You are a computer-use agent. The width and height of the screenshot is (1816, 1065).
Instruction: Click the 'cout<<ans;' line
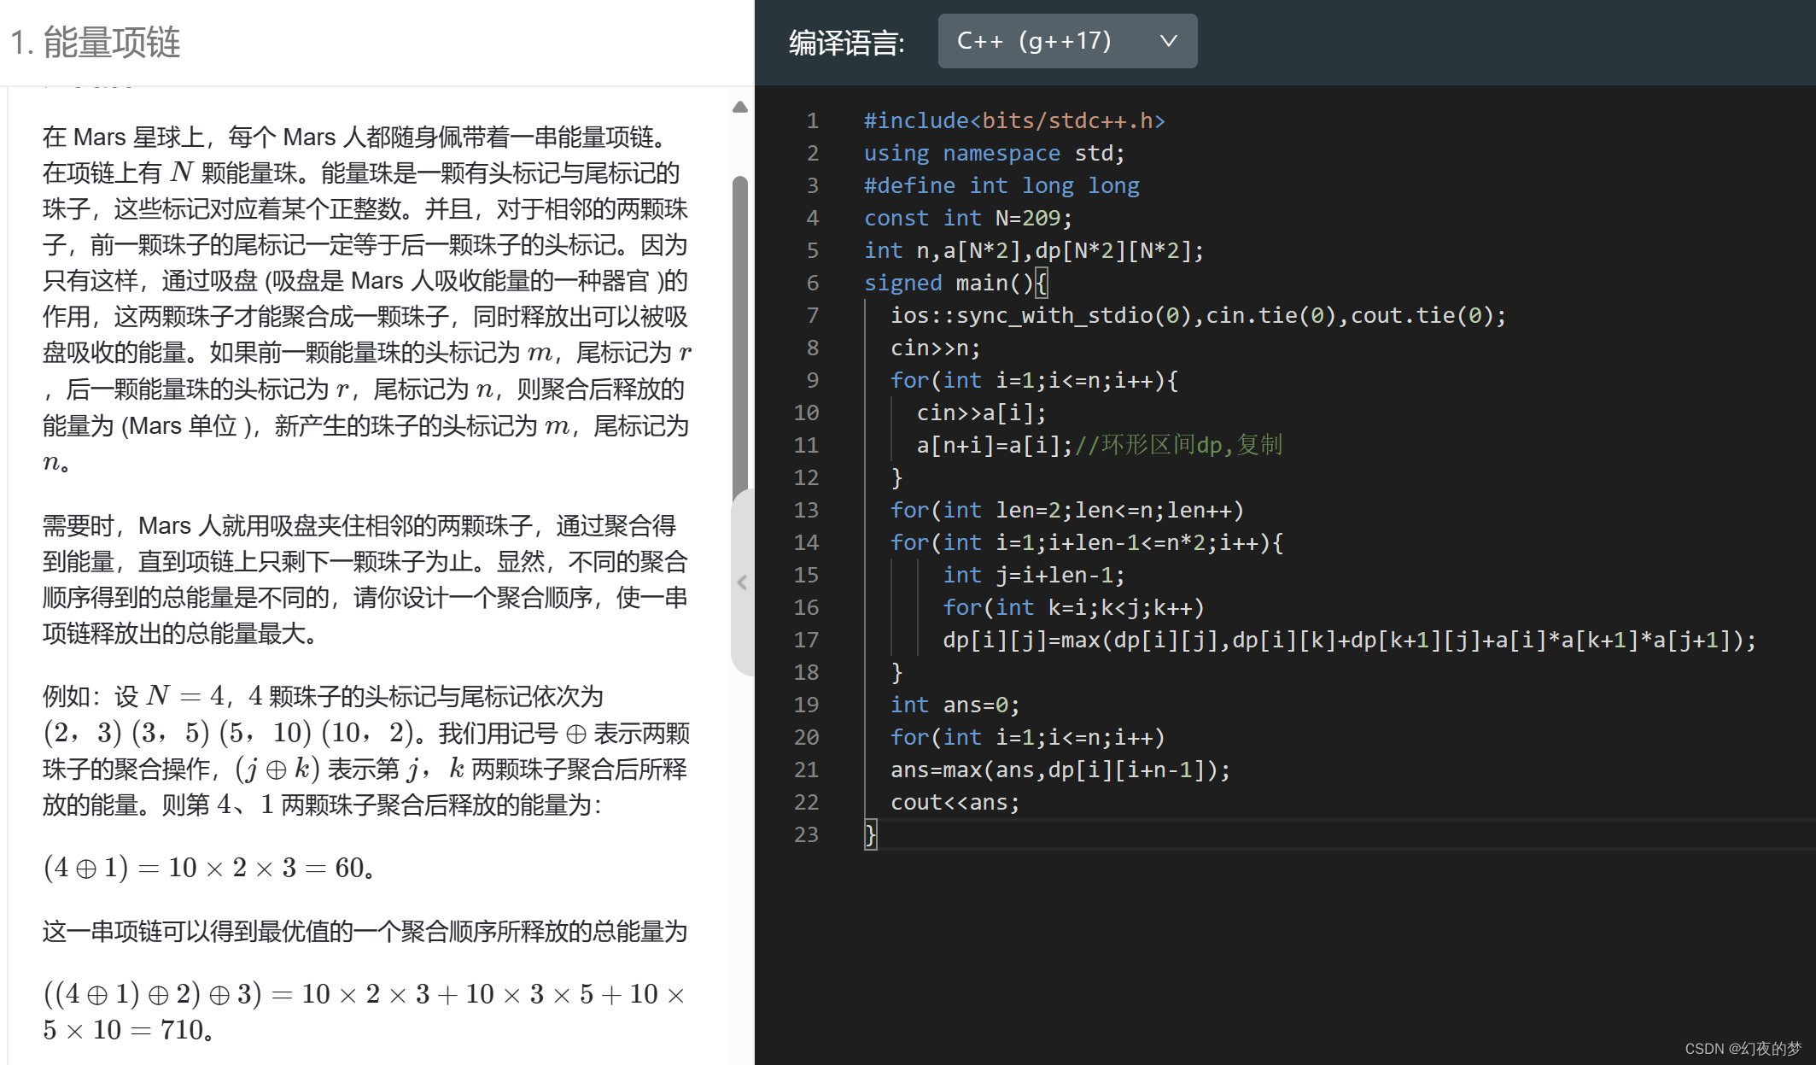click(955, 802)
